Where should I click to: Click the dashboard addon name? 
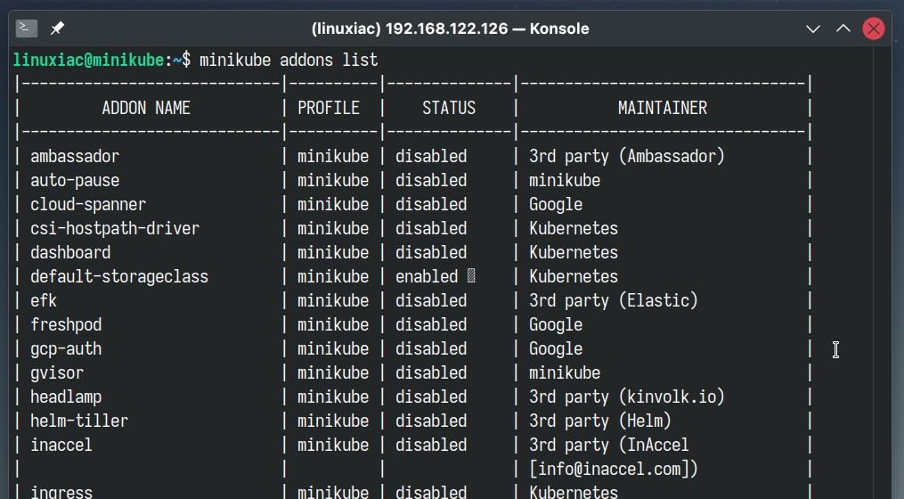tap(70, 253)
